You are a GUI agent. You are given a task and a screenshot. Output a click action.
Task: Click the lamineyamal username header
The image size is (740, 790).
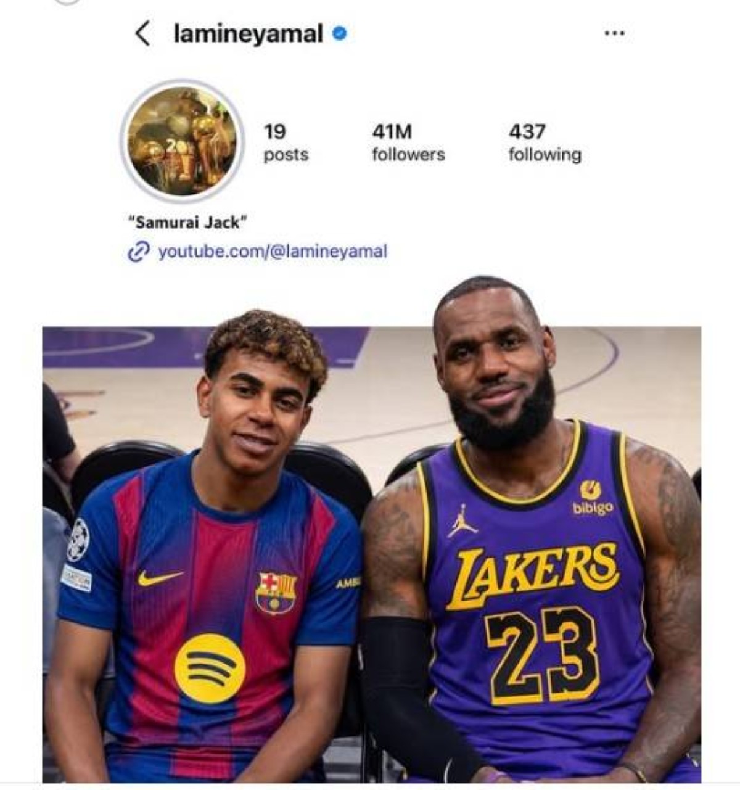click(248, 34)
